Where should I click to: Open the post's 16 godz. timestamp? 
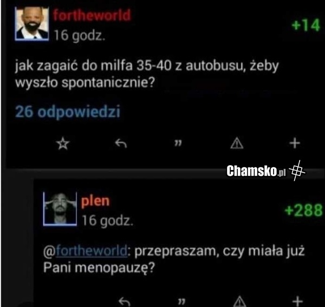click(80, 35)
